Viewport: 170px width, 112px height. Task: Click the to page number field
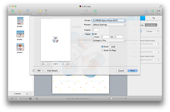click(x=119, y=37)
